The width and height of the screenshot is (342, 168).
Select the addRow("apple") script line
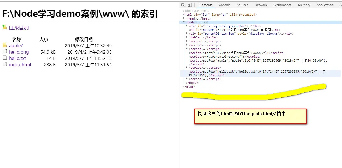(258, 62)
